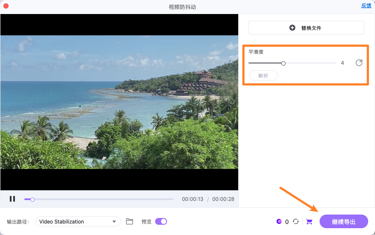Click the current time 00:00:13 display
This screenshot has width=375, height=235.
click(x=193, y=199)
